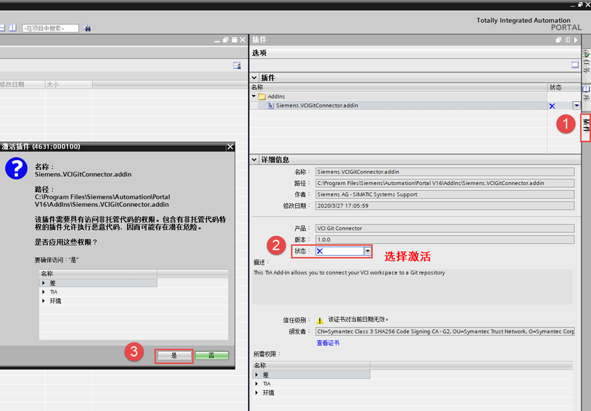Click 否 to decline plugin permissions
The width and height of the screenshot is (591, 411).
coord(212,356)
